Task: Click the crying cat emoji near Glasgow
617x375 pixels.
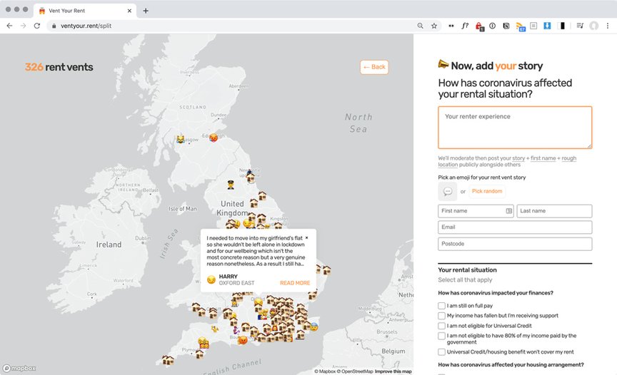Action: pyautogui.click(x=181, y=138)
